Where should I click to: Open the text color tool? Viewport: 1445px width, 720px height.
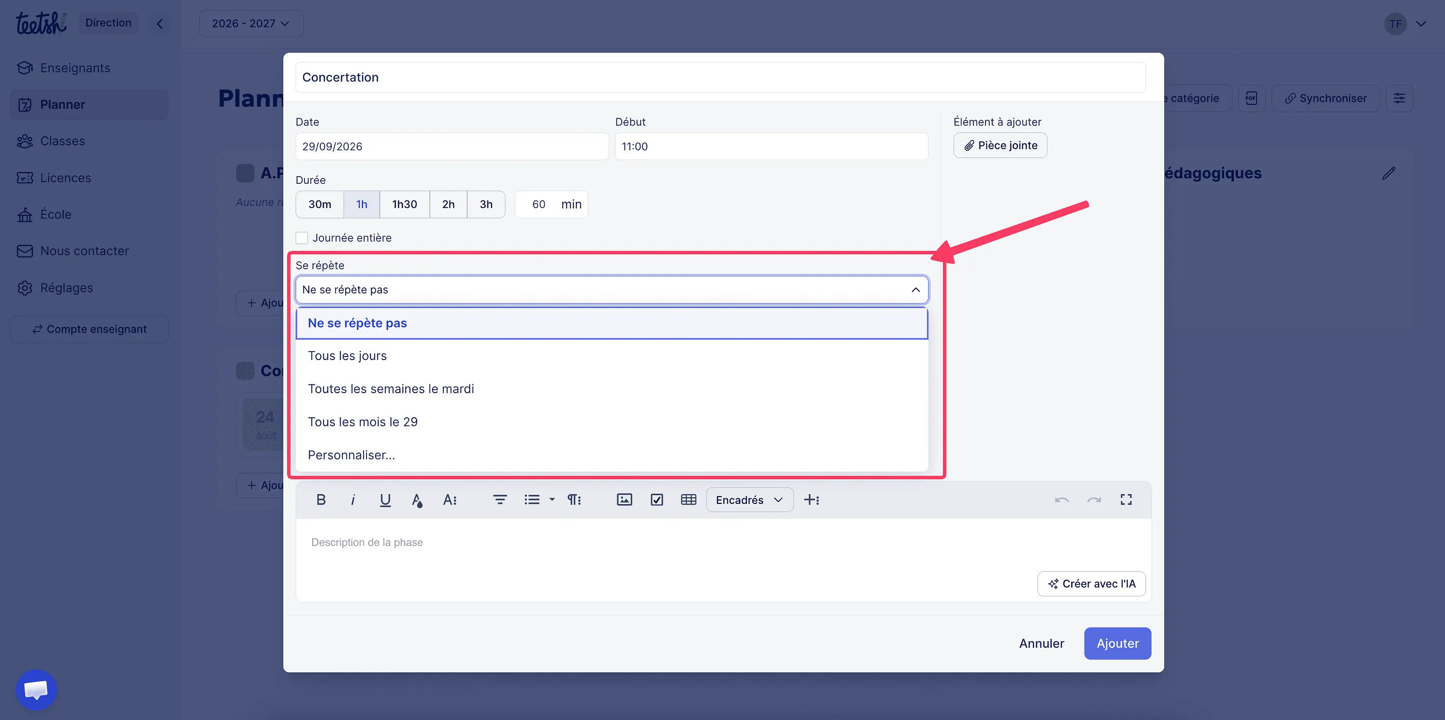point(417,500)
